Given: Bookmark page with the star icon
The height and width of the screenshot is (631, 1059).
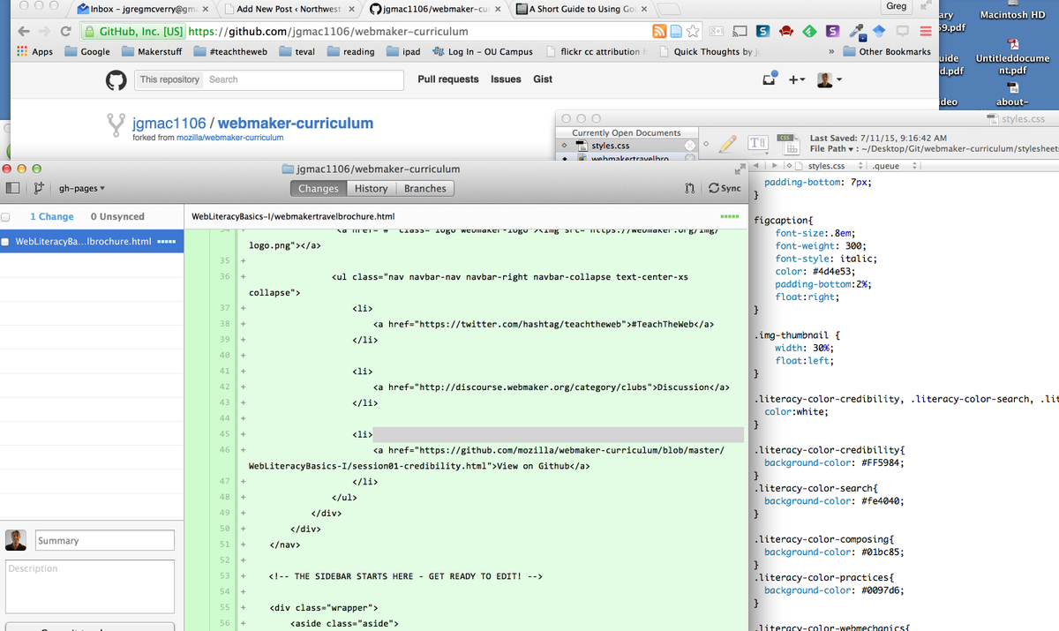Looking at the screenshot, I should [694, 31].
